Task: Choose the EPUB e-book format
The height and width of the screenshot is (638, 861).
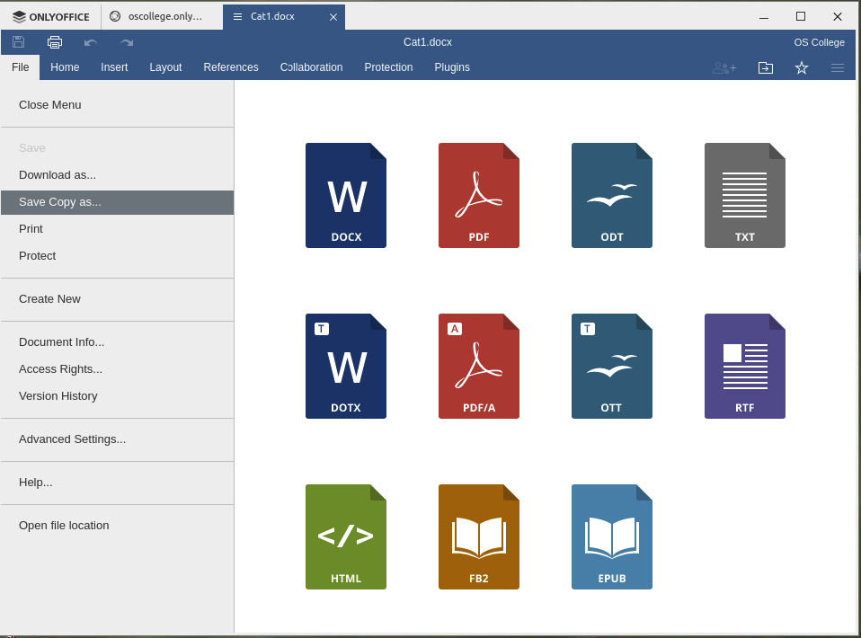Action: (612, 536)
